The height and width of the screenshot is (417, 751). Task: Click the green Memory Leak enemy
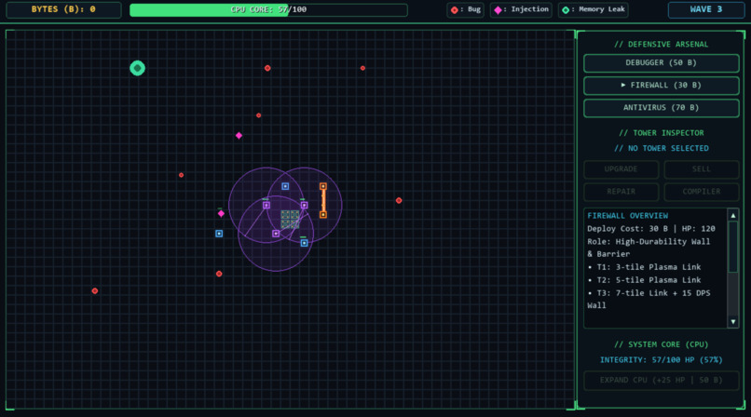pyautogui.click(x=138, y=68)
